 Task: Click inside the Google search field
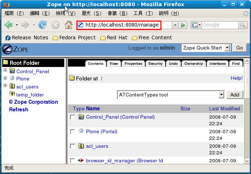(x=220, y=25)
